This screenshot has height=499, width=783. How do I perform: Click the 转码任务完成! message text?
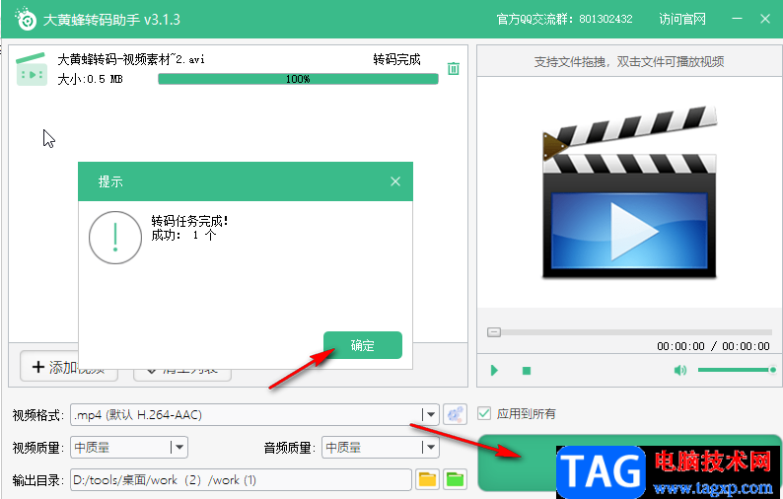click(189, 220)
